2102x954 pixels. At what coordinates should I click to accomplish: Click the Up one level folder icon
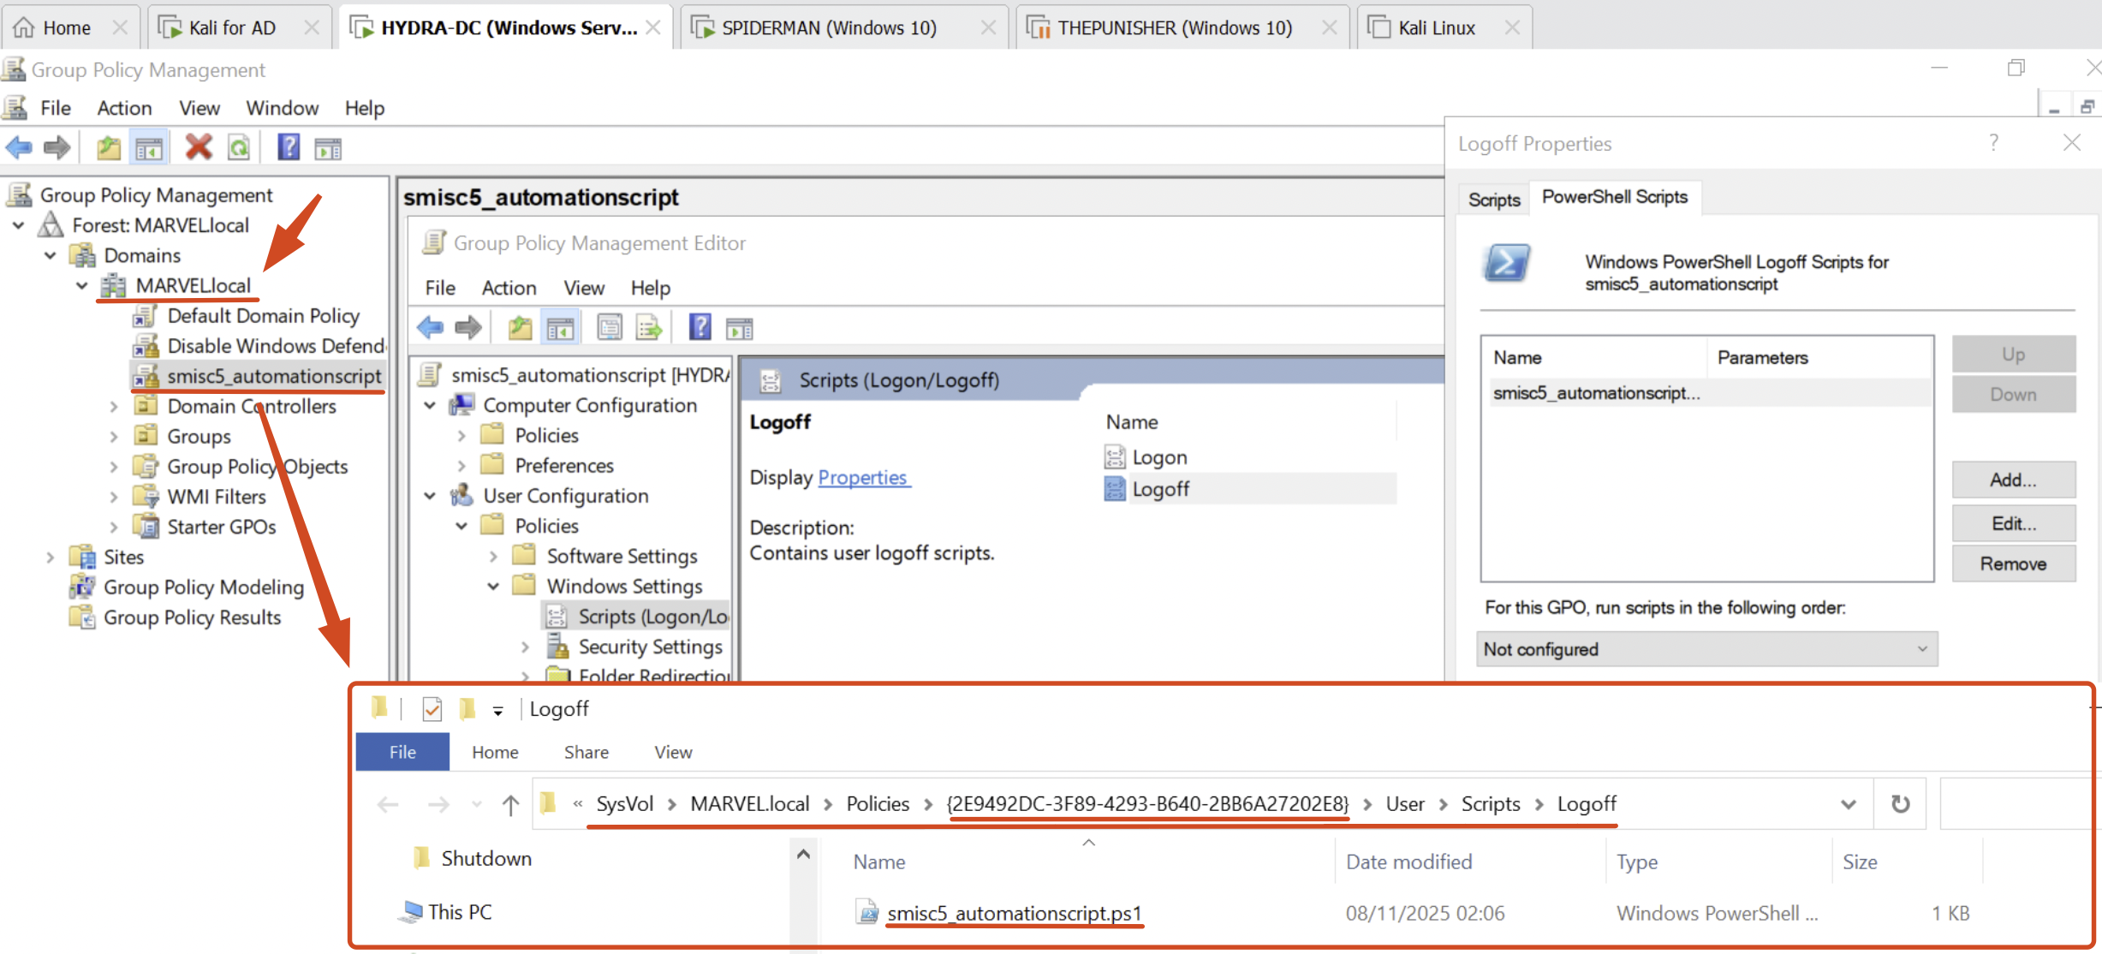pos(108,147)
